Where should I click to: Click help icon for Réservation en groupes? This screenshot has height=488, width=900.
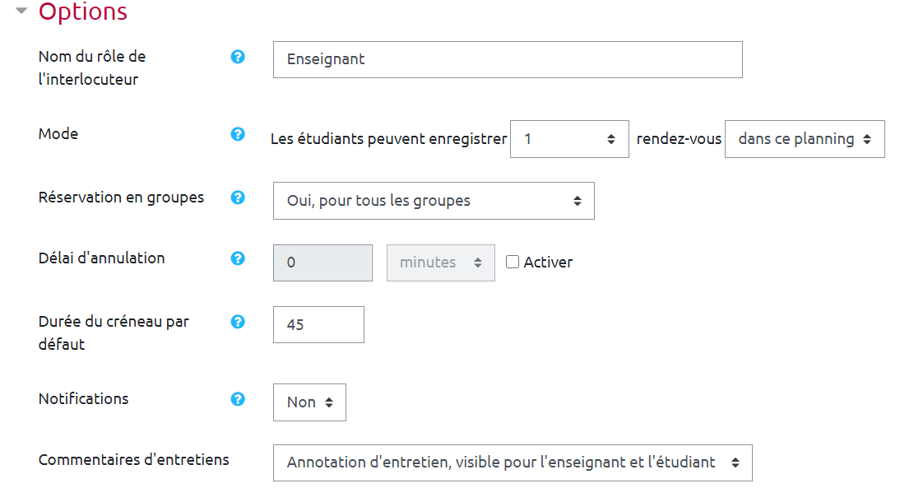tap(238, 198)
